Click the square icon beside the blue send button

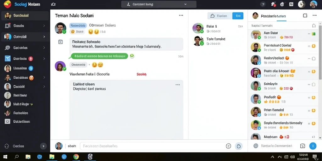coord(303,146)
